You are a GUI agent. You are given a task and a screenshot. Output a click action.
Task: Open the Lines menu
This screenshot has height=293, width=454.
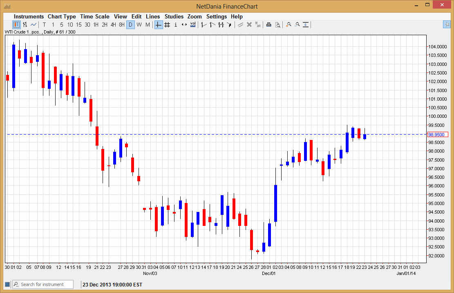click(153, 16)
